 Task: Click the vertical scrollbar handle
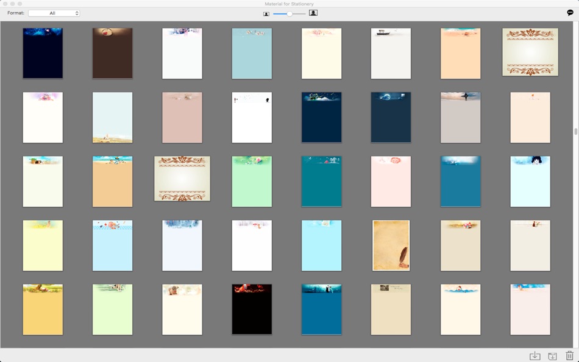(576, 131)
